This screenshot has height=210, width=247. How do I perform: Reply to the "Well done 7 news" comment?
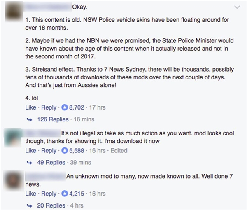pyautogui.click(x=48, y=194)
